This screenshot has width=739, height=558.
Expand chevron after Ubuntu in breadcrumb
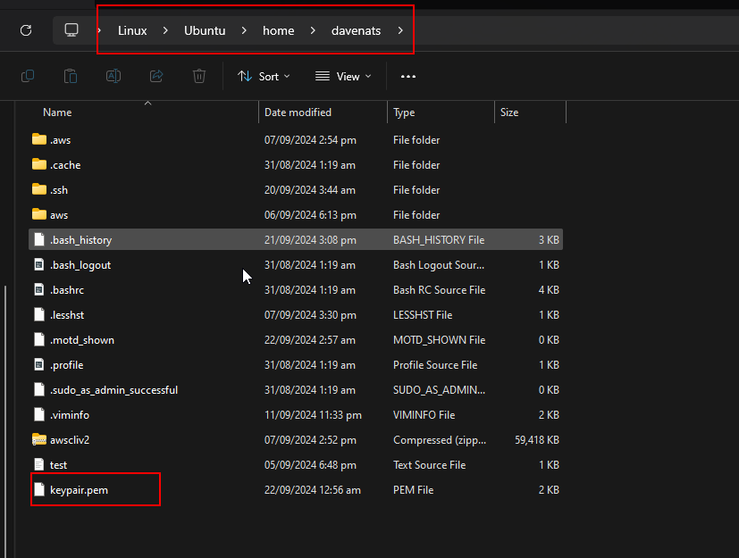click(x=244, y=30)
